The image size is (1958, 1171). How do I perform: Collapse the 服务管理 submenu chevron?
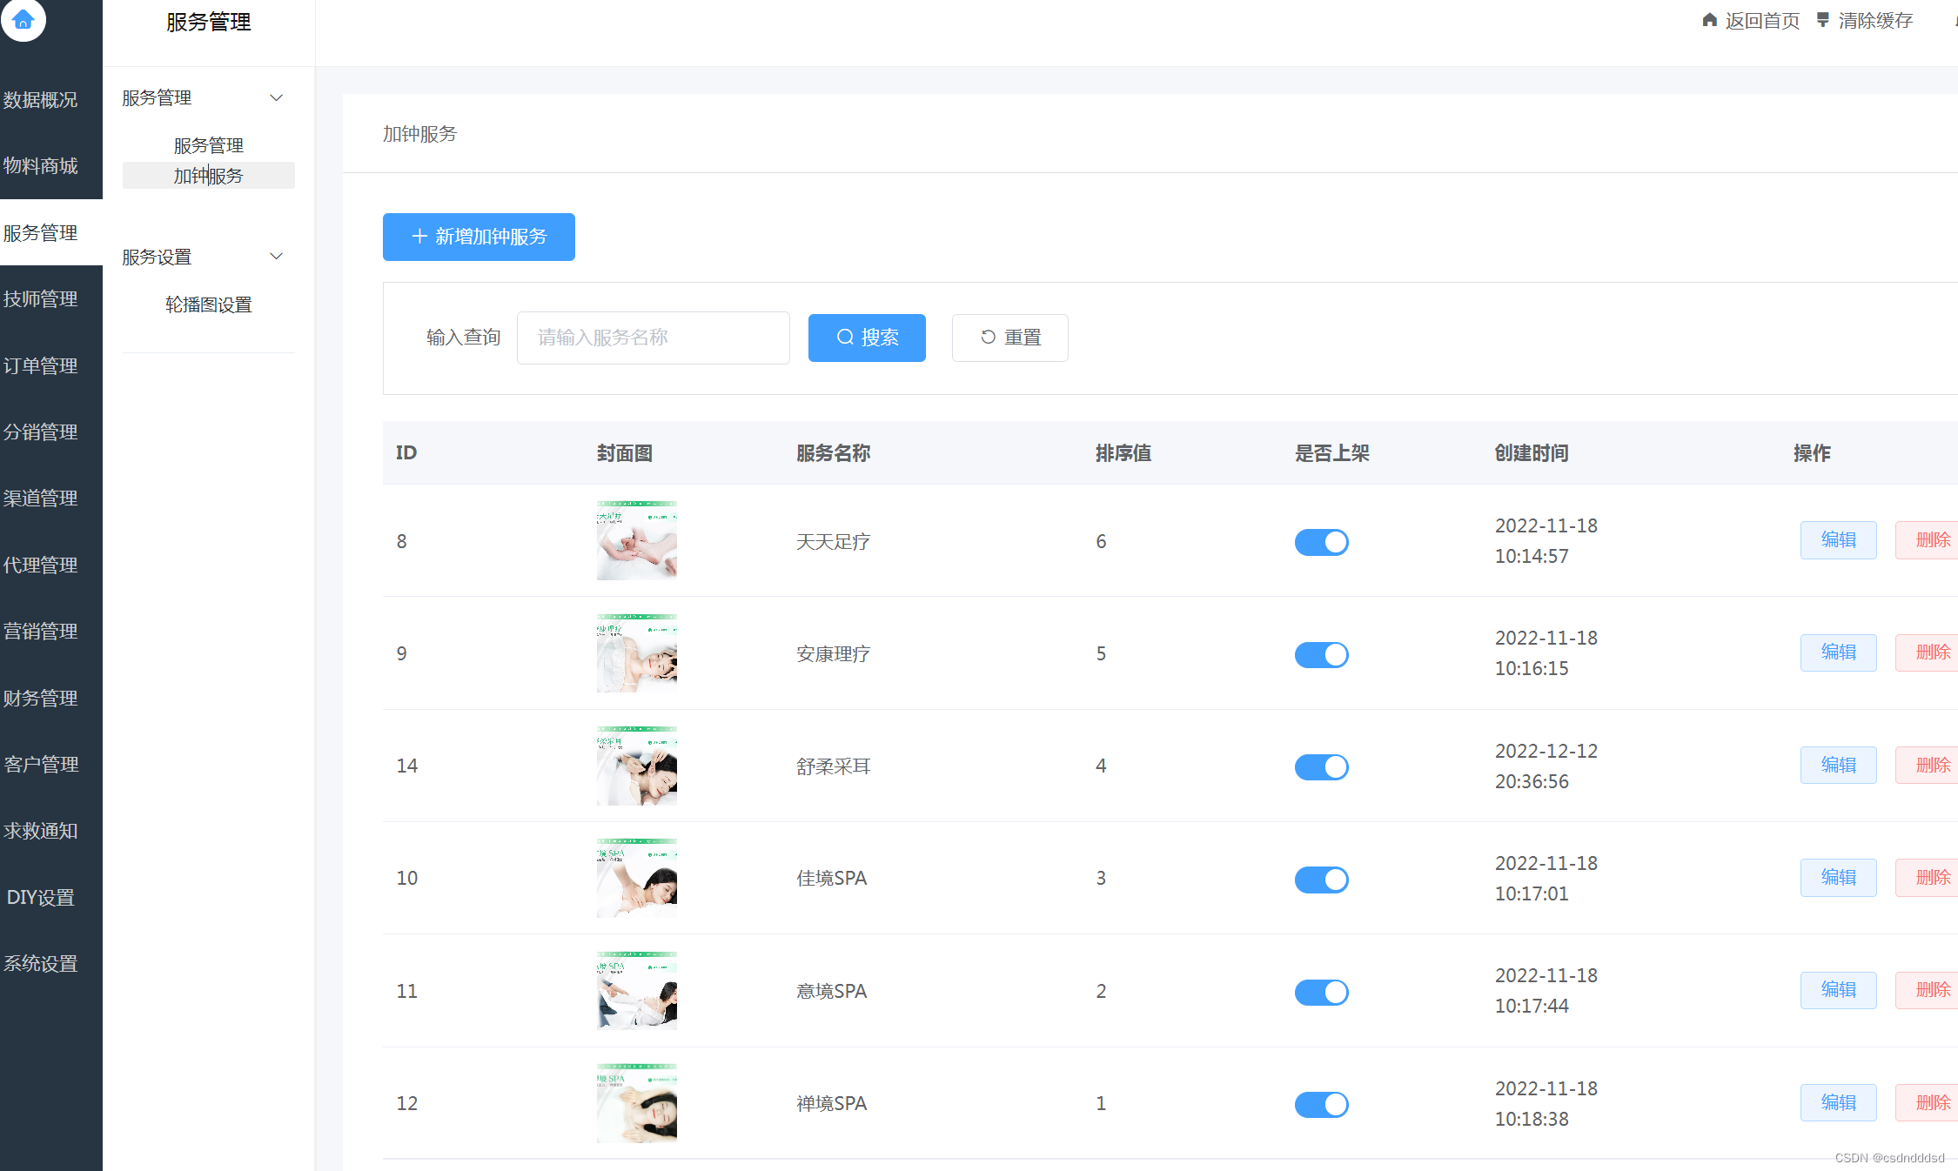[277, 97]
